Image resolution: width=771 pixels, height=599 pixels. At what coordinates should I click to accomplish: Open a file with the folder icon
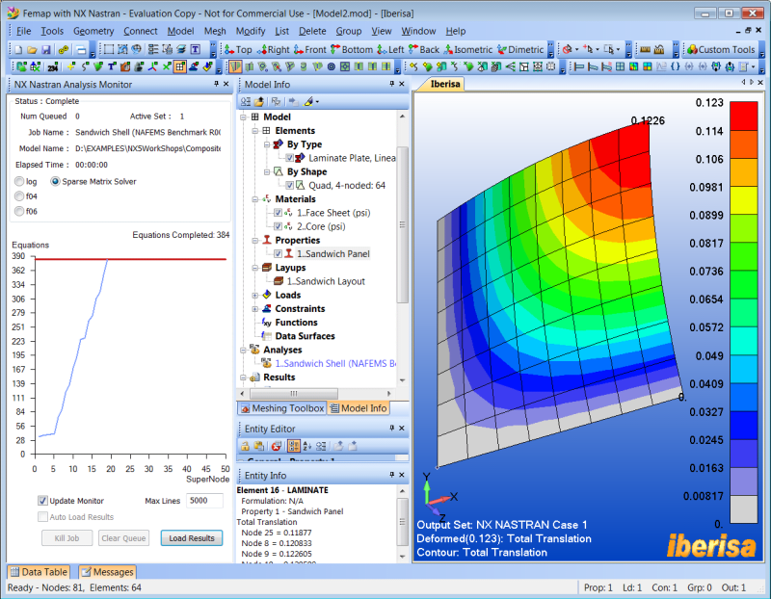pyautogui.click(x=32, y=50)
